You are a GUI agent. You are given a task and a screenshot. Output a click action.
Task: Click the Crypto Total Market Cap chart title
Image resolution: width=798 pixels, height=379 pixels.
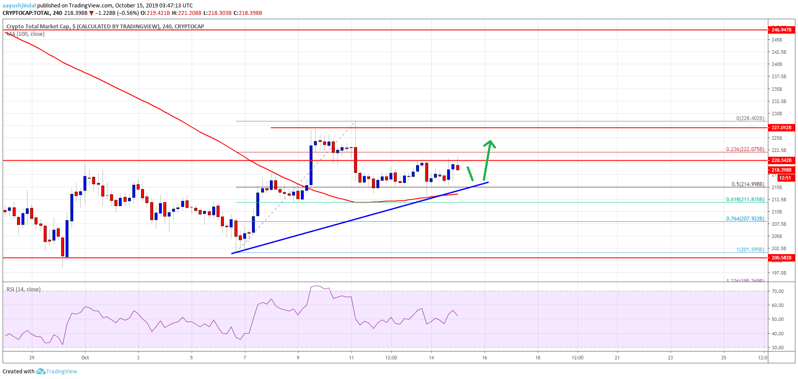(105, 27)
